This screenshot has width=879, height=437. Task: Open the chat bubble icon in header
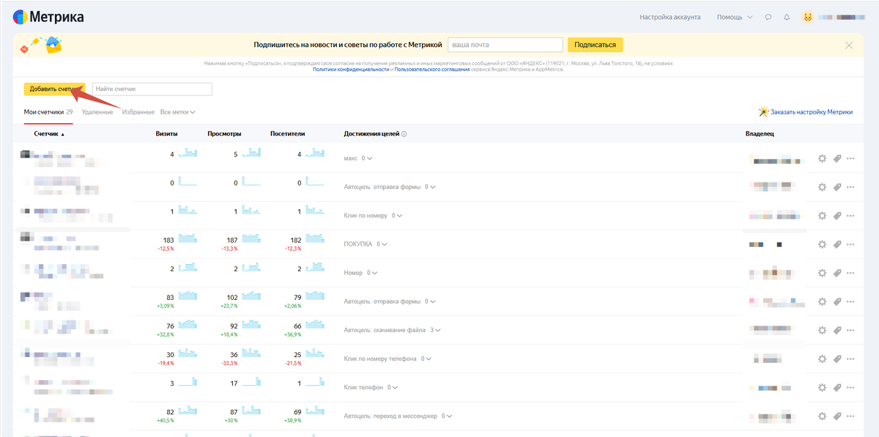click(768, 17)
